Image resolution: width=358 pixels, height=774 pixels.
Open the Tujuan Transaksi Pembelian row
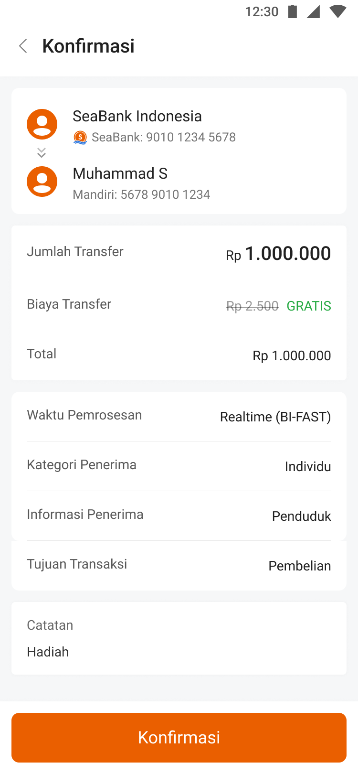pos(179,565)
